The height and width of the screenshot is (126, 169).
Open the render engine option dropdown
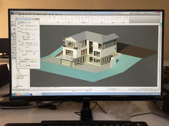[x=31, y=25]
